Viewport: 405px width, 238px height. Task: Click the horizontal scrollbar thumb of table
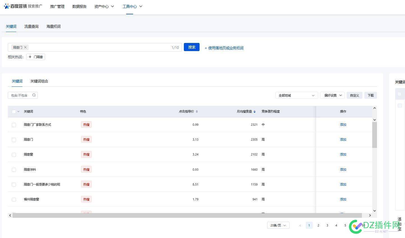187,215
